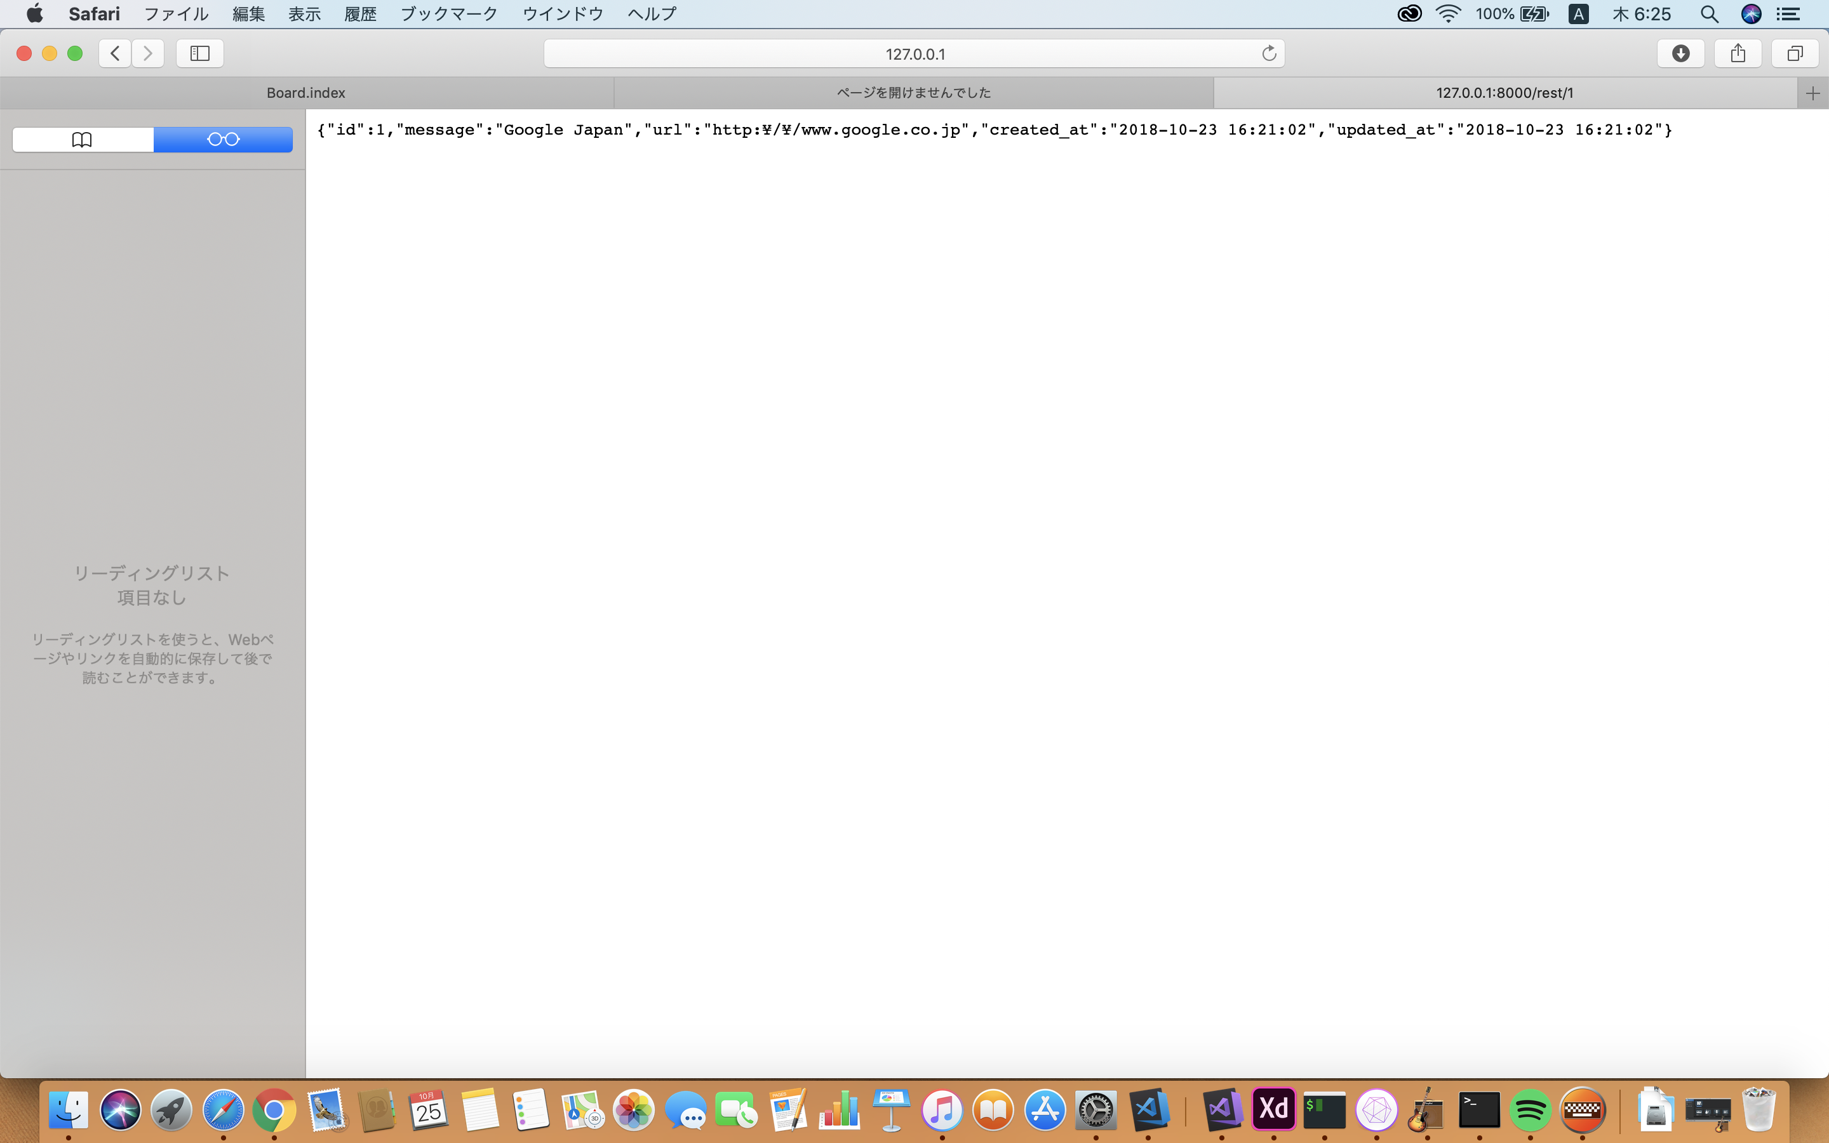The width and height of the screenshot is (1829, 1143).
Task: Open Reminders from the Dock
Action: [x=532, y=1110]
